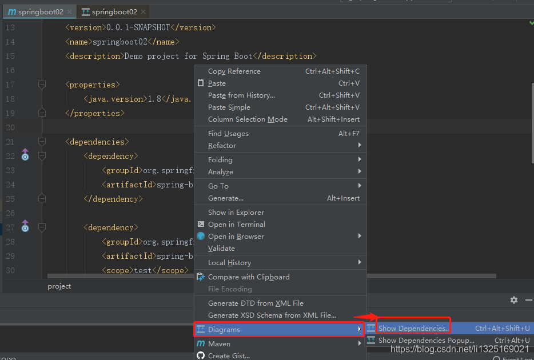Click the gutter marker icon on line 22
This screenshot has height=360, width=534.
click(x=25, y=154)
